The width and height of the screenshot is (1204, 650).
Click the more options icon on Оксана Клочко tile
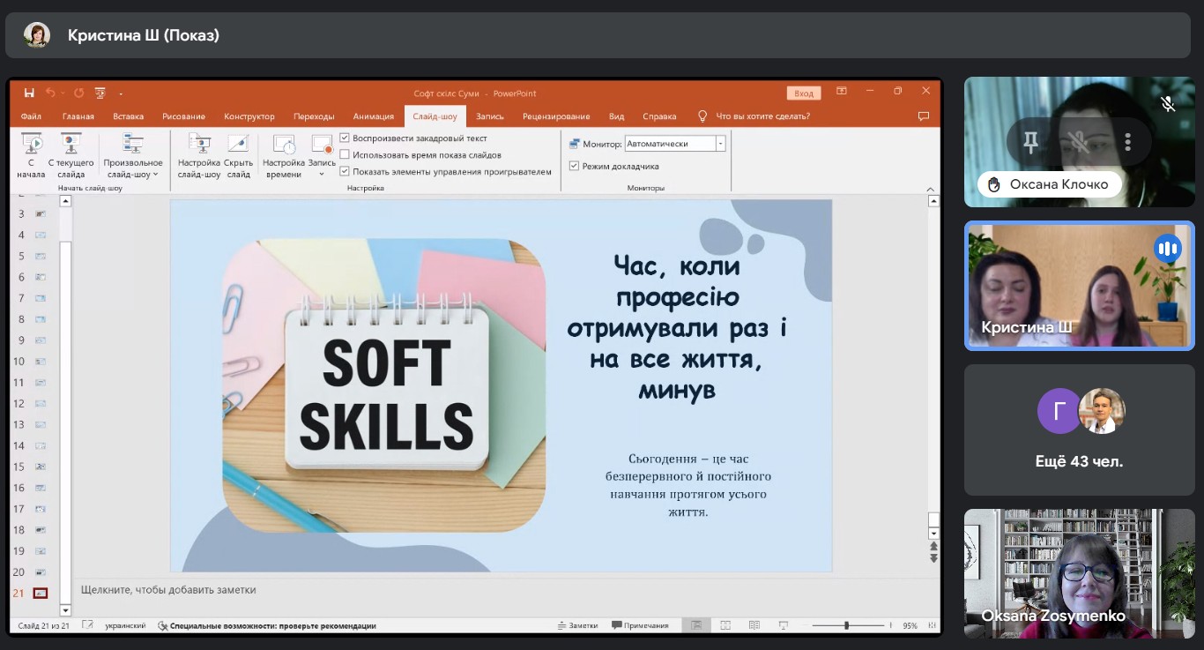click(1127, 141)
